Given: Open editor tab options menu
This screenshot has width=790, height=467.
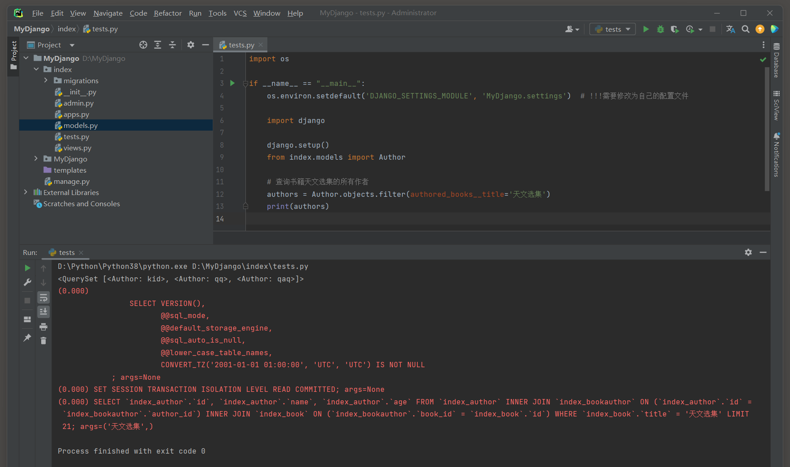Looking at the screenshot, I should click(x=764, y=45).
